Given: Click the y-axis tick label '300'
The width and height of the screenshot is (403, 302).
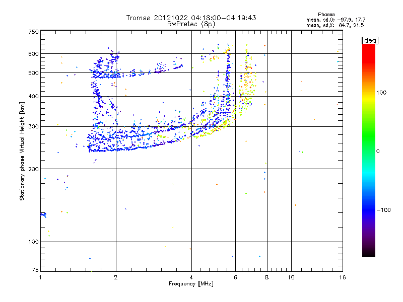Looking at the screenshot, I should (33, 126).
